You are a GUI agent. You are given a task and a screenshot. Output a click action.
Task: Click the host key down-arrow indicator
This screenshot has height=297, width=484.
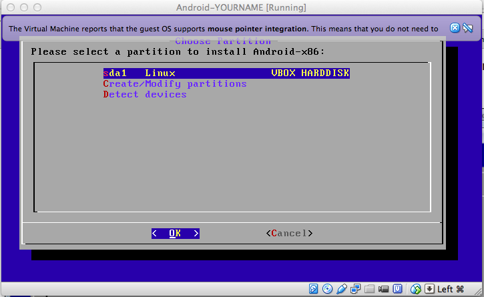pos(429,289)
